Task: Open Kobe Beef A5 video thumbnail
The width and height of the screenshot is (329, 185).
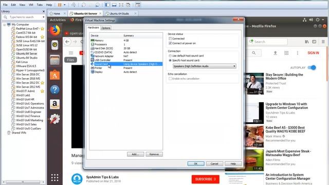Action: point(254,136)
